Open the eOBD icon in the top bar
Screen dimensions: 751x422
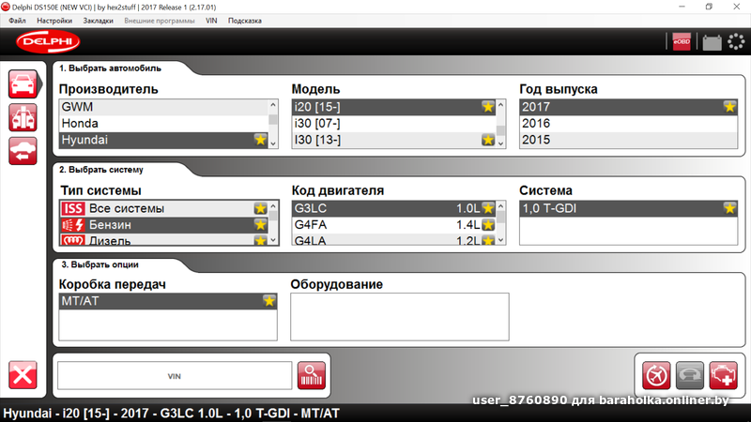click(x=682, y=41)
